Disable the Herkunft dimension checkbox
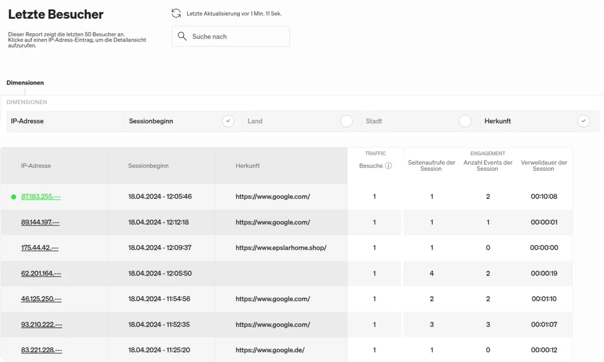The width and height of the screenshot is (604, 362). [x=583, y=121]
